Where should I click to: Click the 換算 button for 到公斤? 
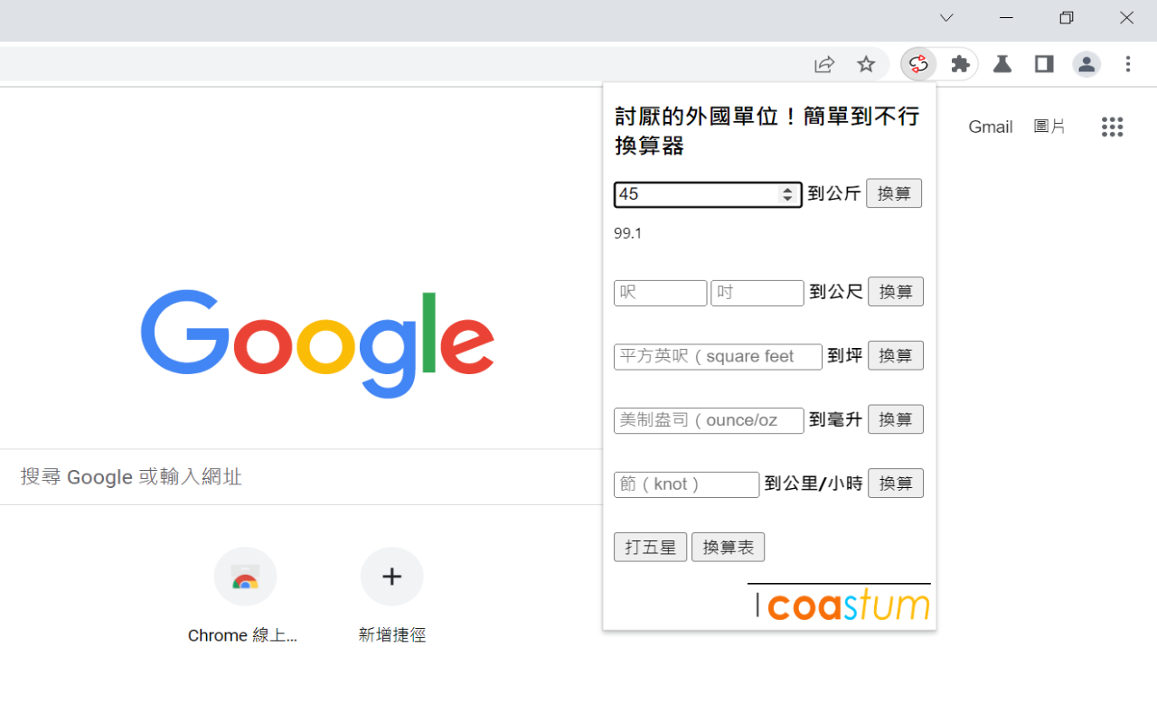pyautogui.click(x=894, y=193)
